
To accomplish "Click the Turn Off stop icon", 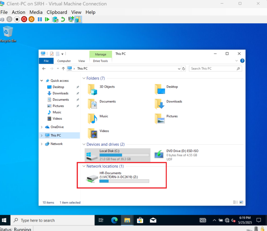I will pyautogui.click(x=17, y=19).
